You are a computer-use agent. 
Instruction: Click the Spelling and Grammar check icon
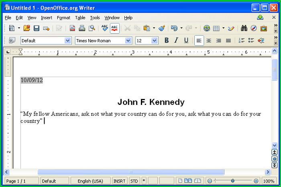pos(105,28)
